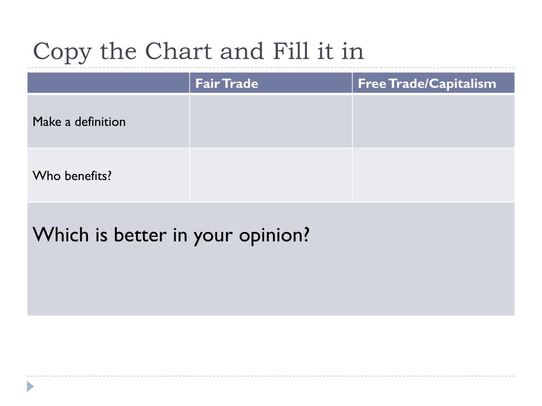Click the word 'opinion?' in bottom row
This screenshot has width=542, height=406.
275,236
